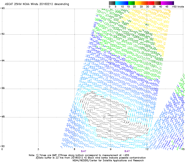
Task: Click the note line starting 'Note: 1) Times are GMT'
Action: tap(79, 155)
